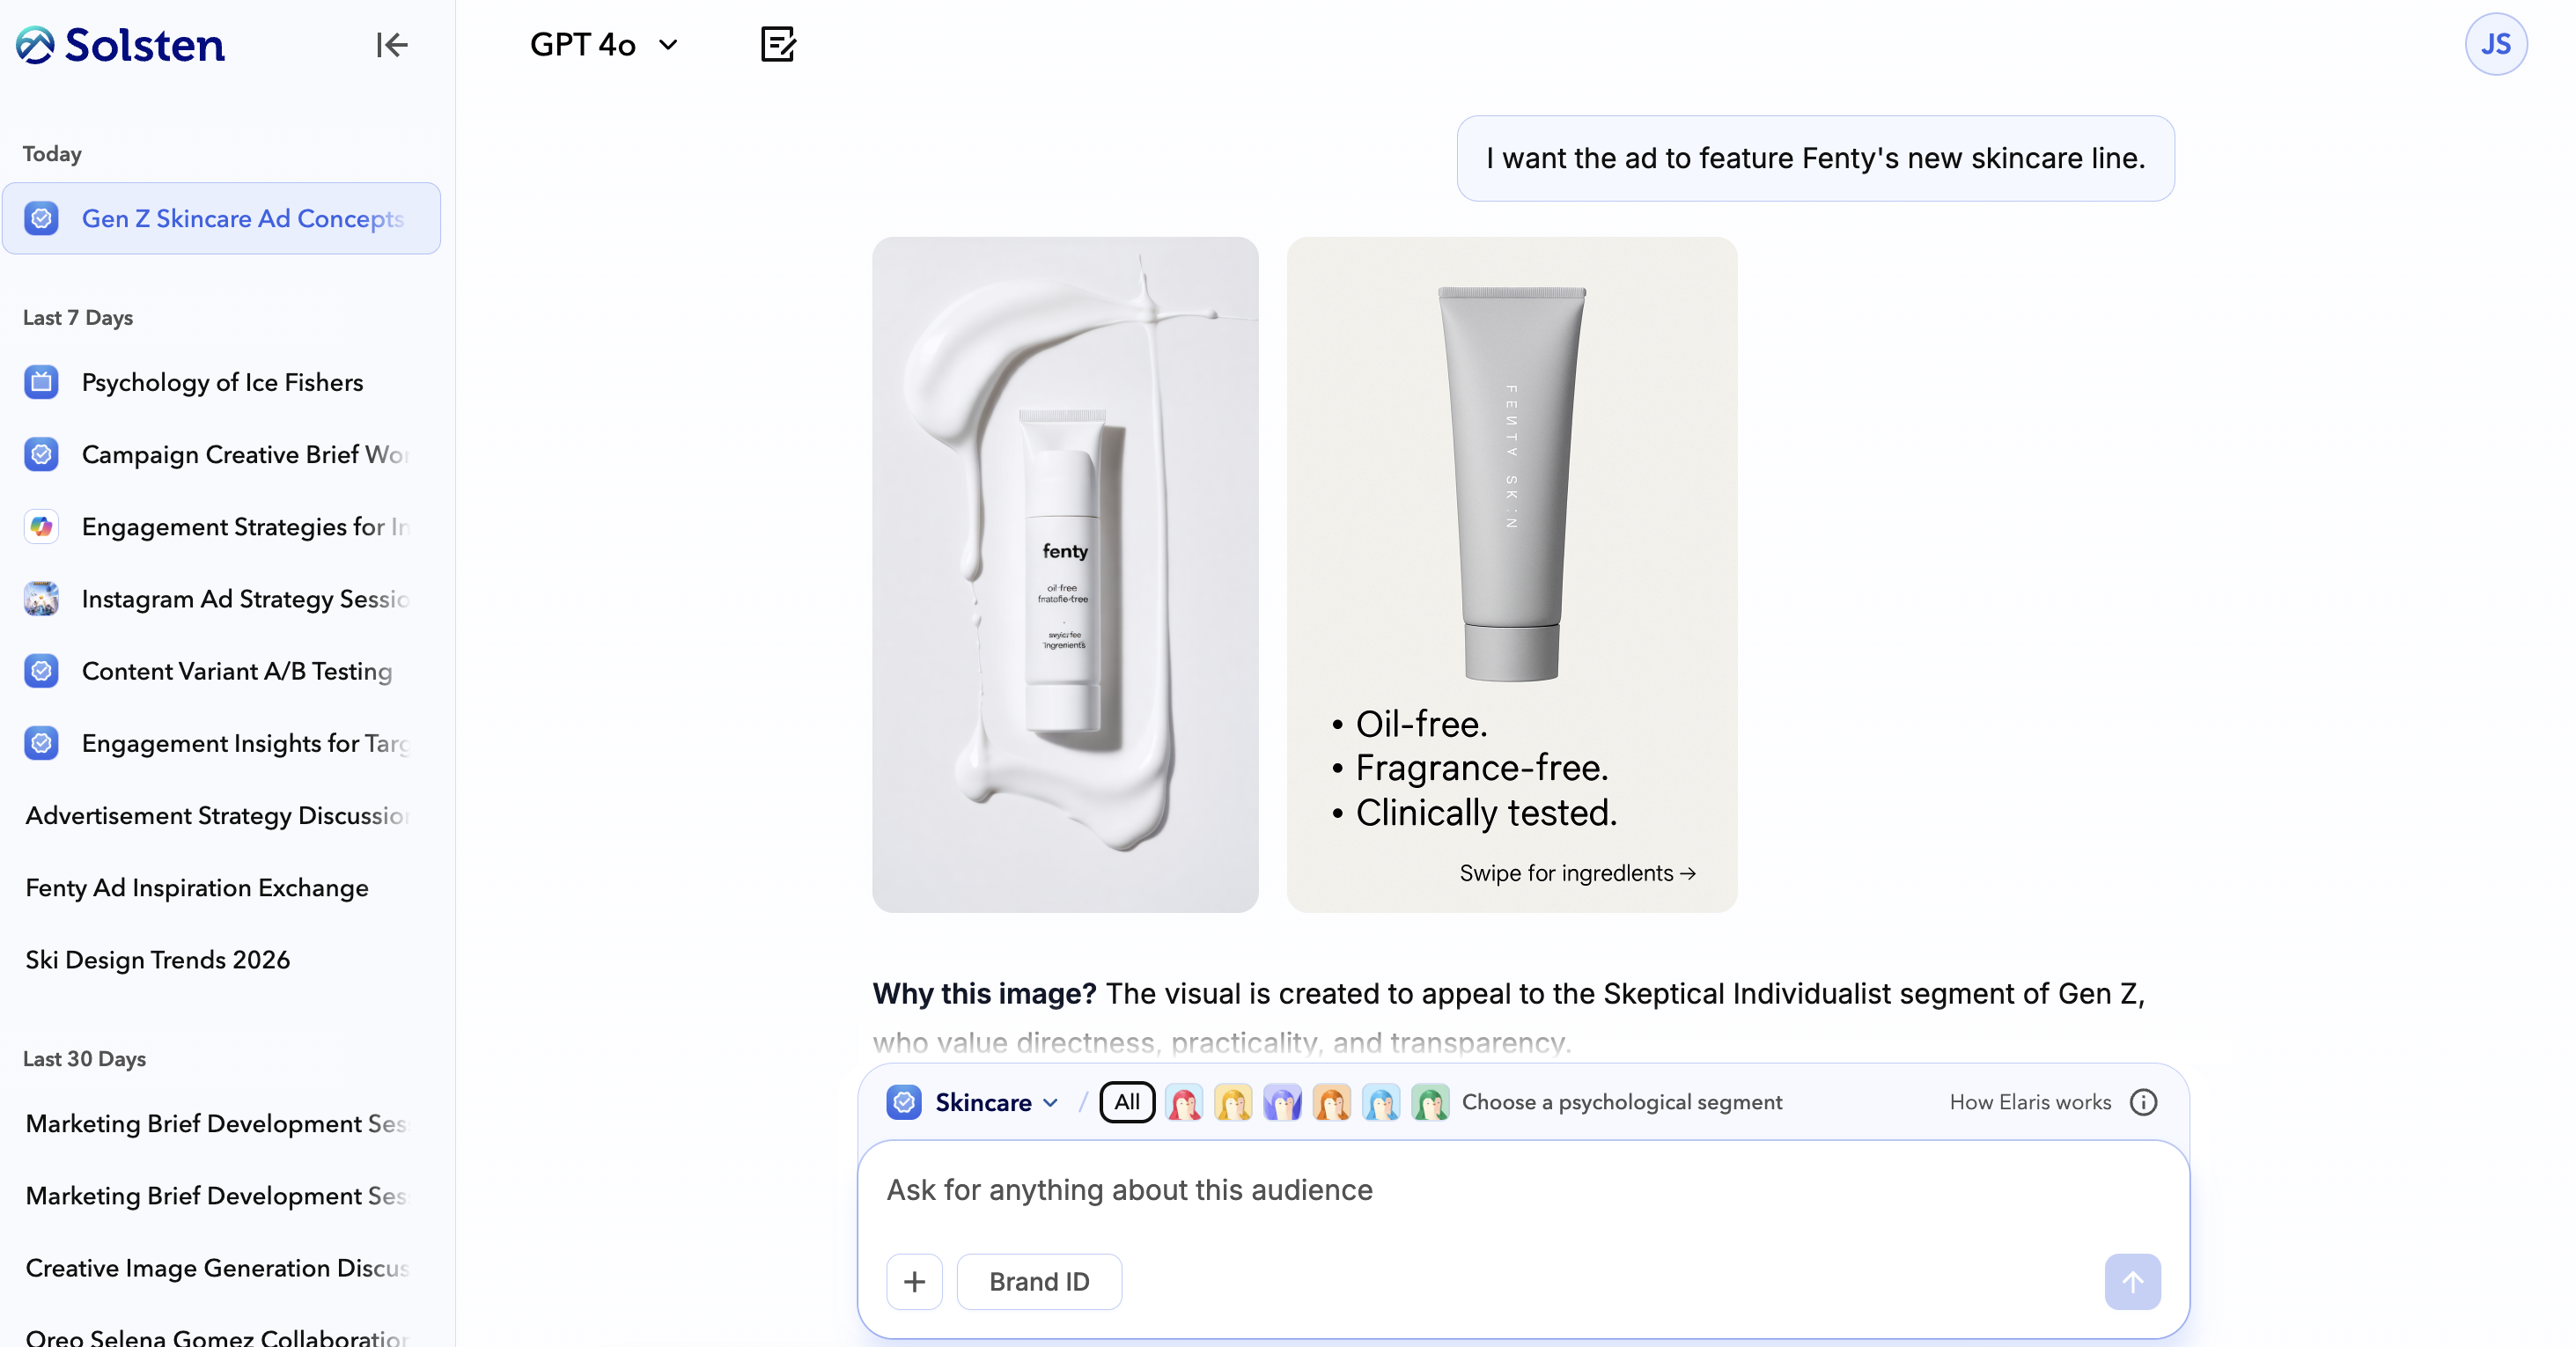Click the Gen Z Skincare chat audience icon
Image resolution: width=2576 pixels, height=1347 pixels.
[41, 218]
